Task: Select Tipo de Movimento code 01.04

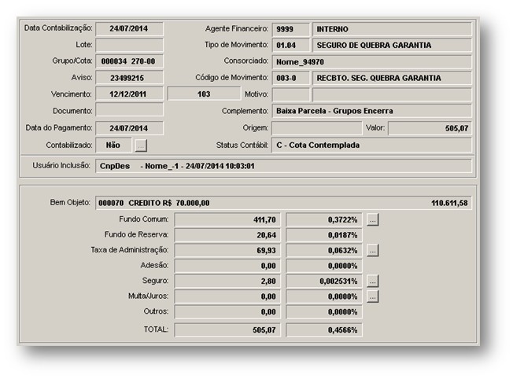Action: pyautogui.click(x=291, y=45)
